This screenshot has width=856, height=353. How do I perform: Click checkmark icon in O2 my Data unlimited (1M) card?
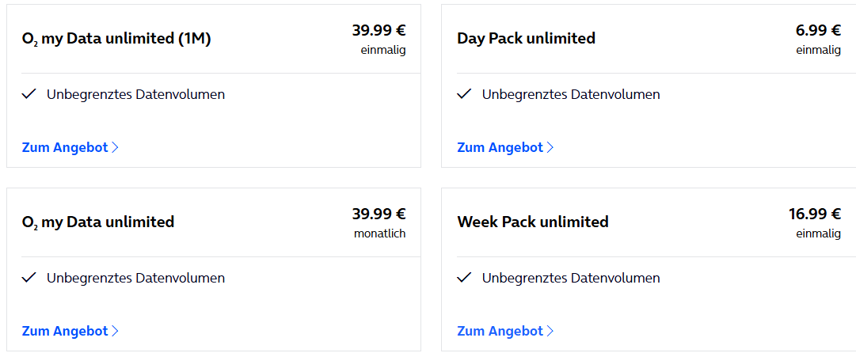(x=29, y=94)
